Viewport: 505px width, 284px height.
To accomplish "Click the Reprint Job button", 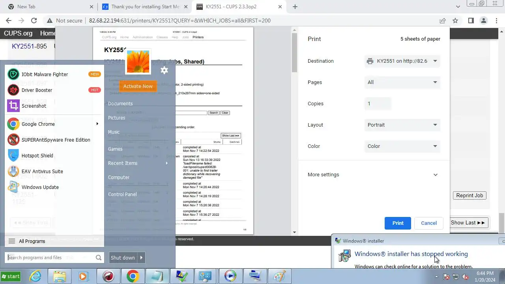I will (x=469, y=196).
